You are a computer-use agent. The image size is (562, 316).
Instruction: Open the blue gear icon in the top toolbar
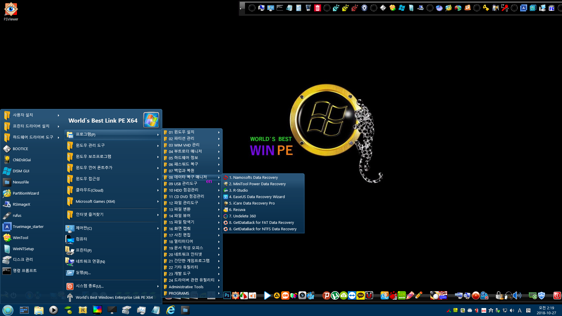tap(364, 8)
